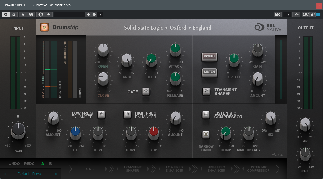
Task: Click the REDO button
Action: (29, 164)
